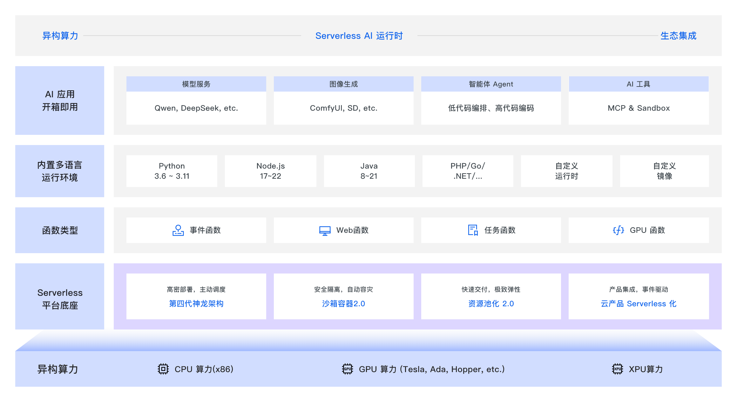The height and width of the screenshot is (402, 737).
Task: Select the 事件函数 location pin icon
Action: (178, 230)
